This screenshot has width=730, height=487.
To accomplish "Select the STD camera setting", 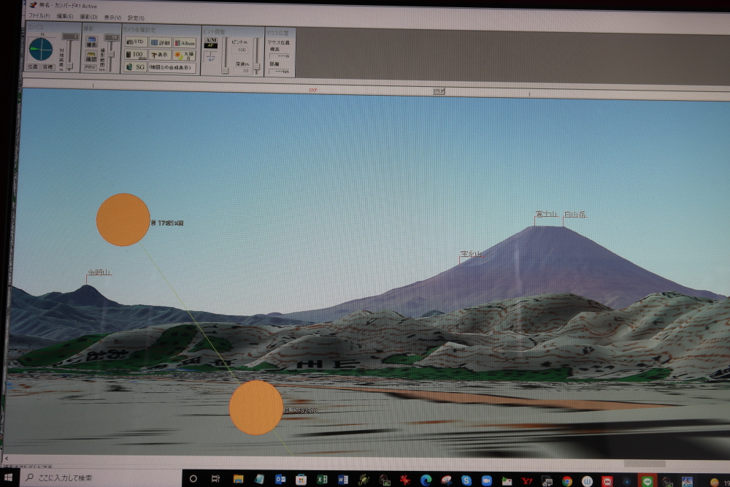I will (136, 42).
